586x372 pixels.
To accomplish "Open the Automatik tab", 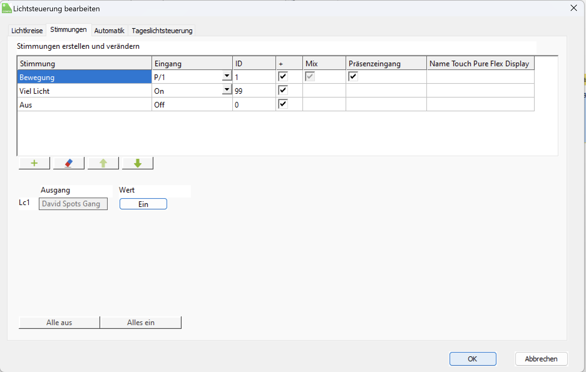I will click(109, 31).
